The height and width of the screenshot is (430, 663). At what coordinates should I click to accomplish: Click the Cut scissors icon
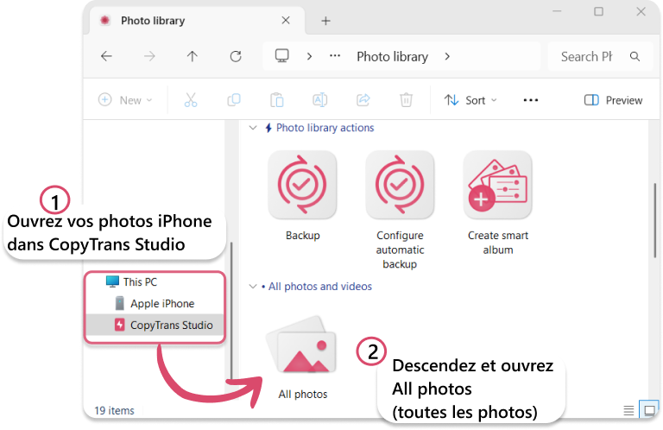(191, 100)
